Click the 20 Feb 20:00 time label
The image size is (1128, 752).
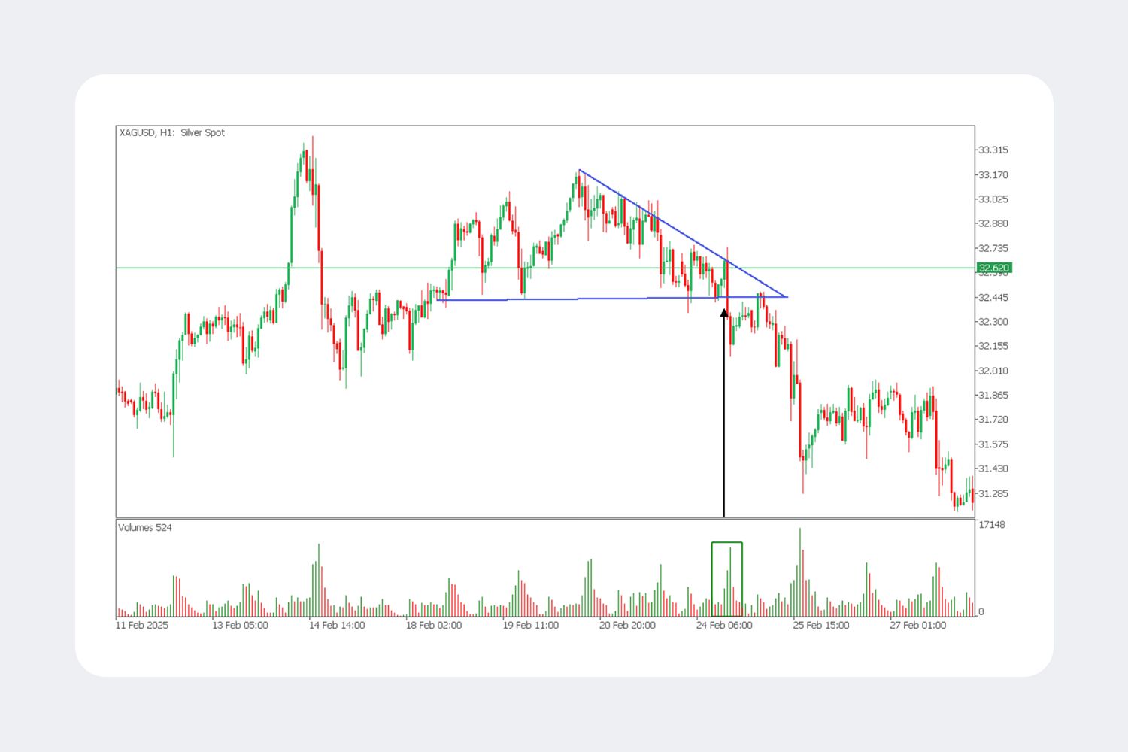[627, 625]
